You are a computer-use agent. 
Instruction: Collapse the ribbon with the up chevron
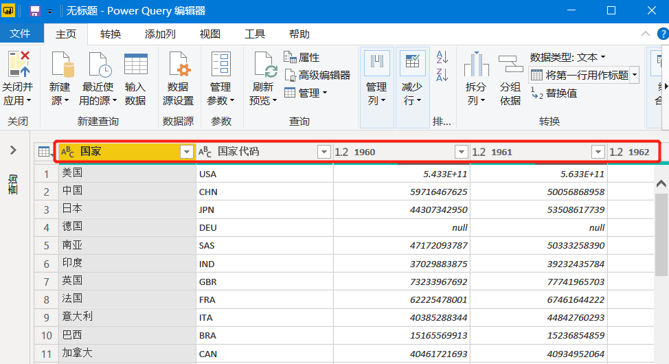pyautogui.click(x=644, y=34)
